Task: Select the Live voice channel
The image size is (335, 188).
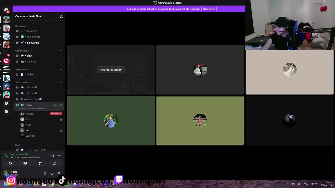Action: [x=39, y=107]
